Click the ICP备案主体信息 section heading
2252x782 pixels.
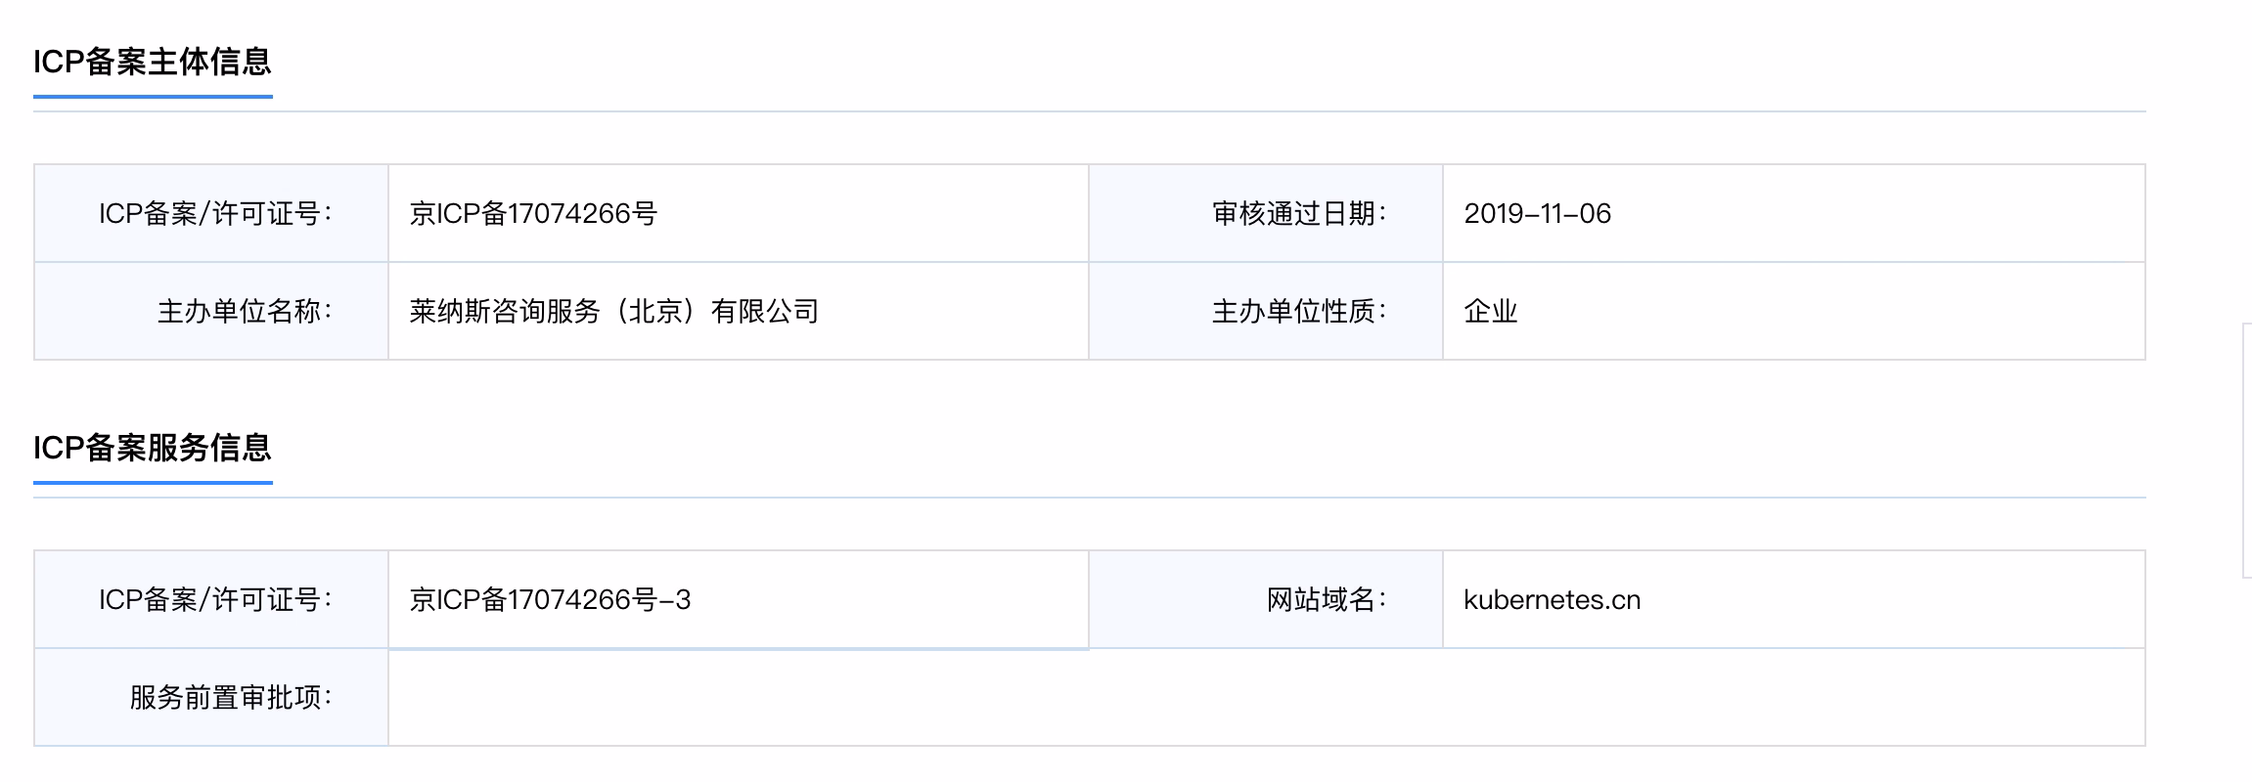153,62
